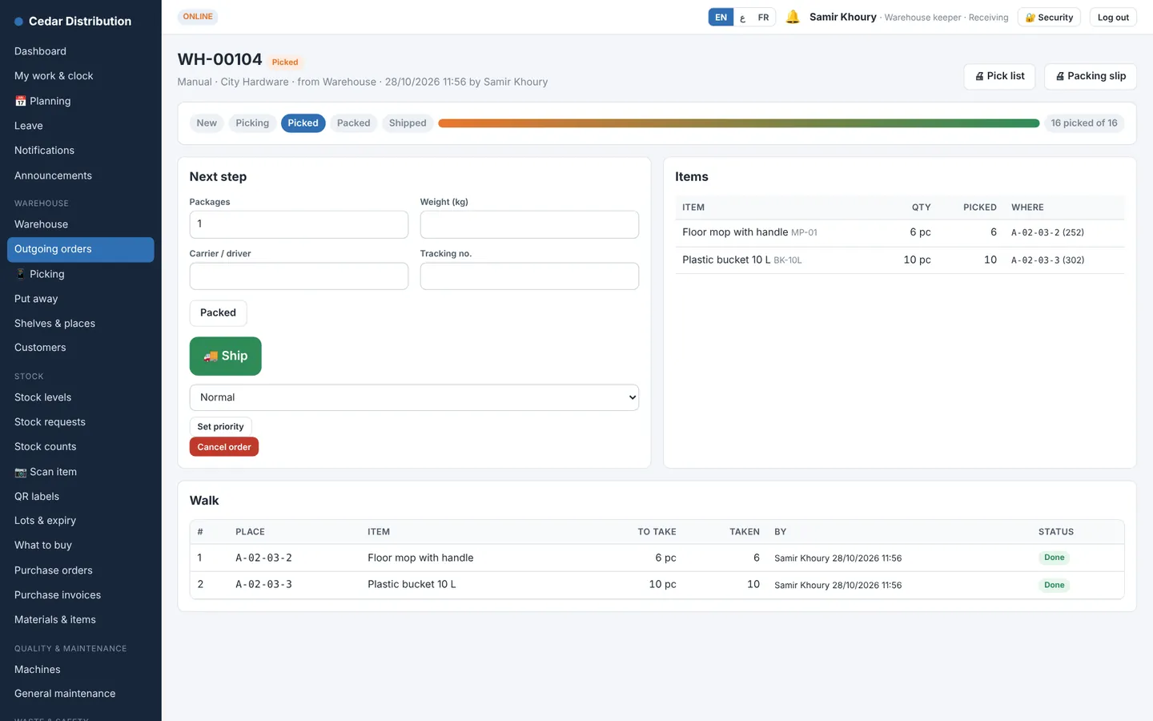Viewport: 1153px width, 721px height.
Task: Click the Set priority button
Action: coord(220,427)
